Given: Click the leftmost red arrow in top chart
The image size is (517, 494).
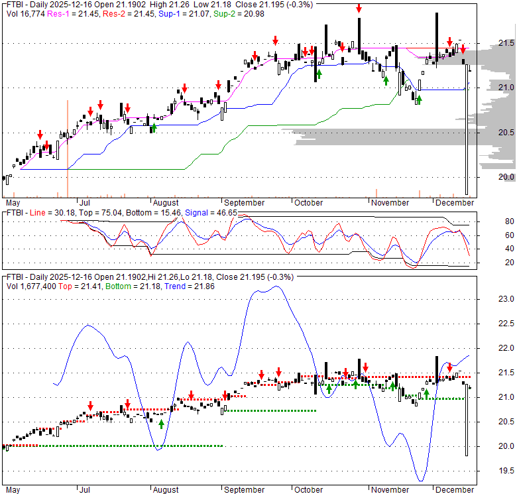Looking at the screenshot, I should pyautogui.click(x=40, y=135).
